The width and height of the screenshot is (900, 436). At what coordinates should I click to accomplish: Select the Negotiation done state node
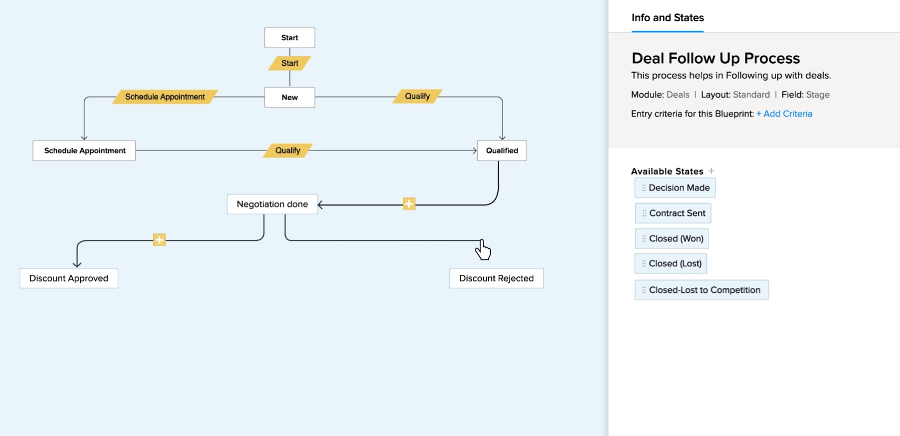pyautogui.click(x=272, y=204)
